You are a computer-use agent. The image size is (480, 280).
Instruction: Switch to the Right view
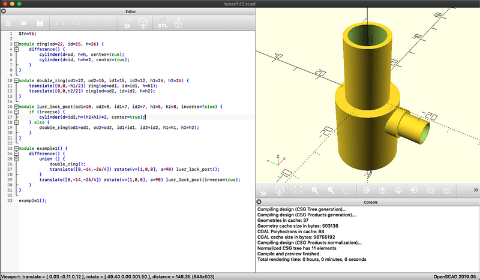(366, 190)
